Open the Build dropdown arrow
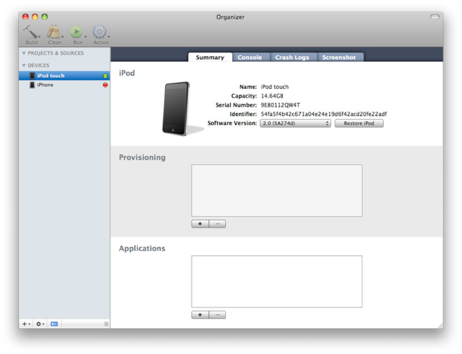Viewport: 462px width, 354px height. pos(39,37)
